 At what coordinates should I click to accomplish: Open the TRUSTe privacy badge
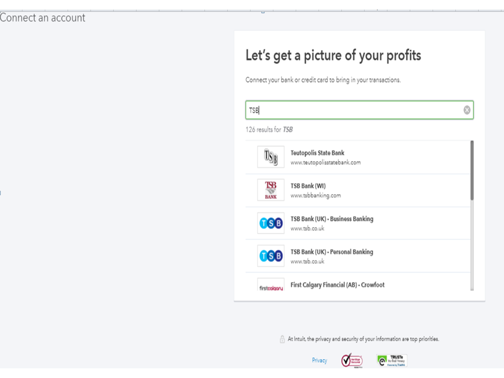[391, 360]
